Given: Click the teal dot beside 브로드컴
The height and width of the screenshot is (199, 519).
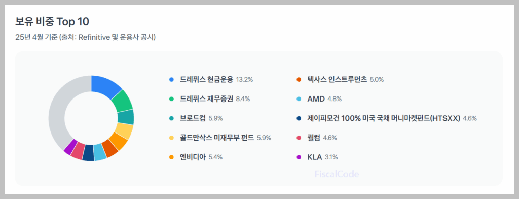Looking at the screenshot, I should click(171, 118).
